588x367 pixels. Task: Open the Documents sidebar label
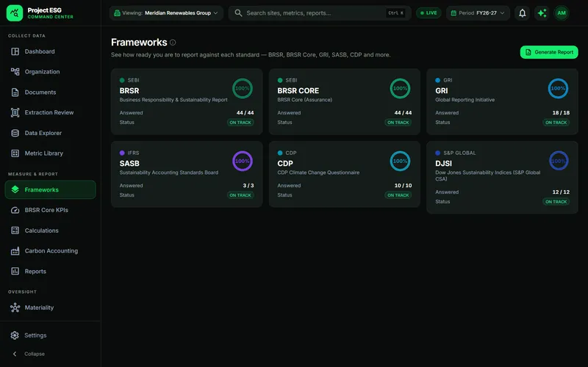click(40, 92)
